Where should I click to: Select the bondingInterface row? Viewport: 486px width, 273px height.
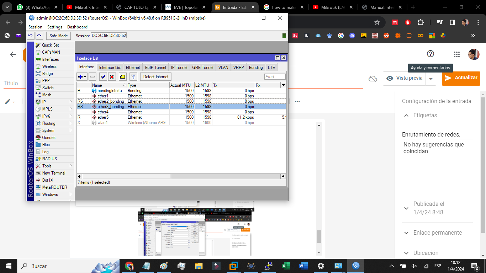[181, 91]
